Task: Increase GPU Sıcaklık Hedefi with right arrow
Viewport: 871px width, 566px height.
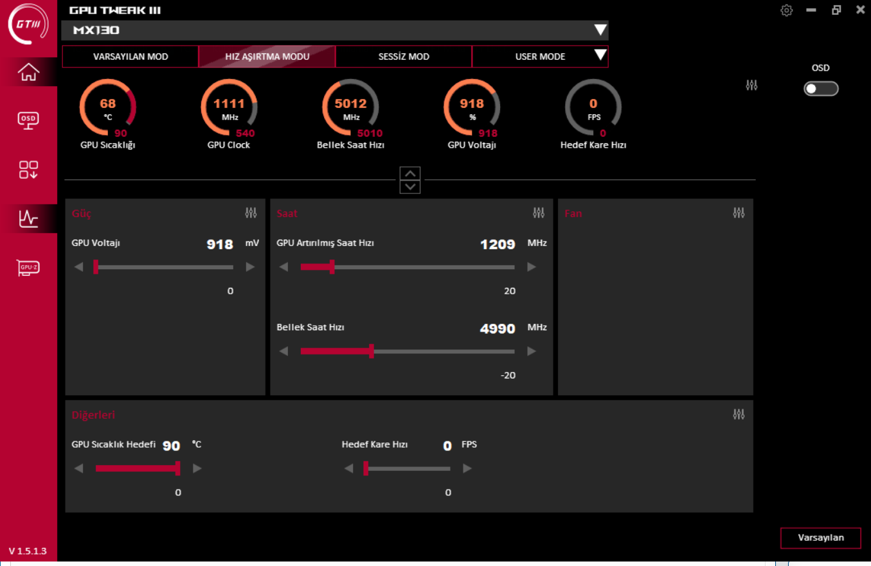Action: tap(197, 468)
